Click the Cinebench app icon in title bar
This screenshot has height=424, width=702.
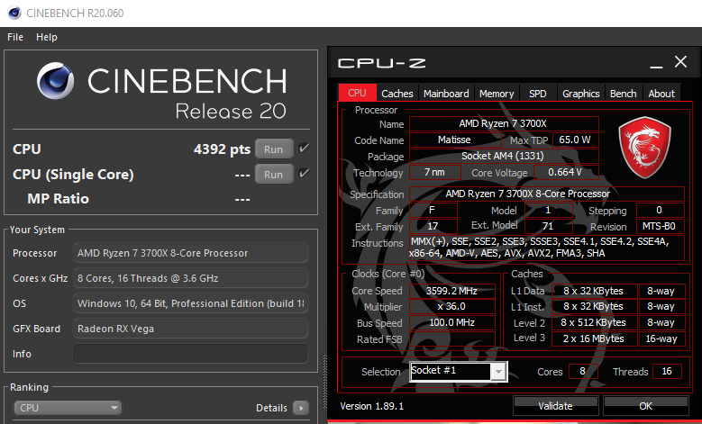14,13
